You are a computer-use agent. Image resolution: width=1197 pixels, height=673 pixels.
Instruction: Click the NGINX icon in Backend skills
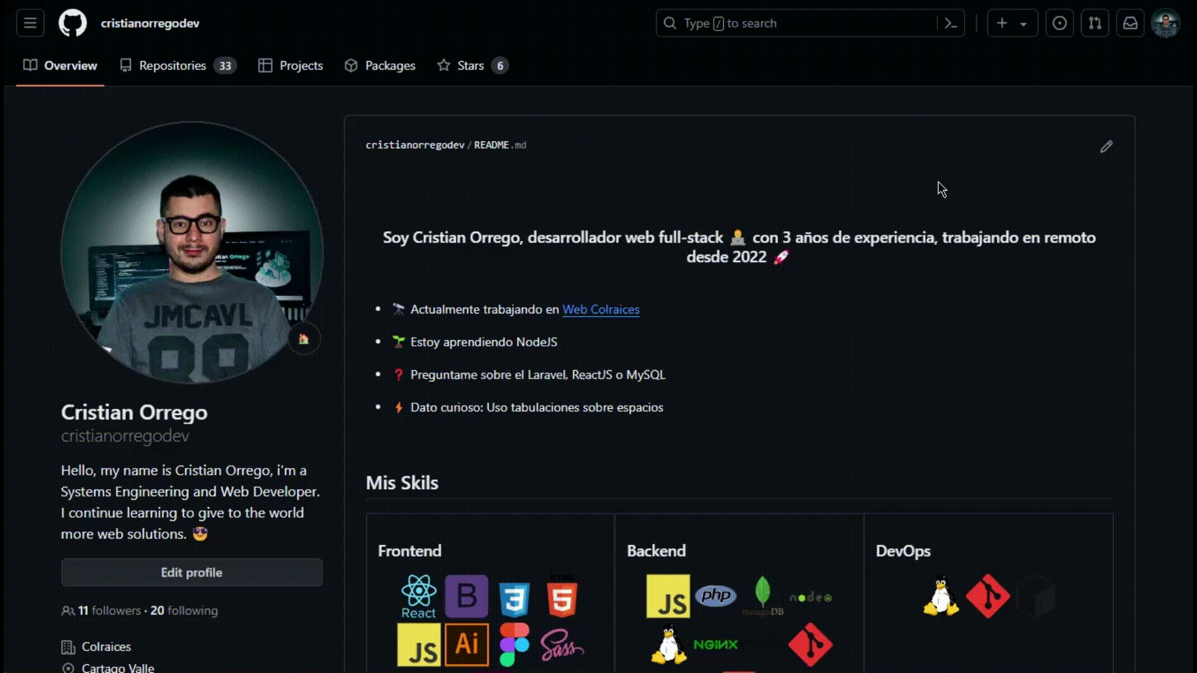(714, 644)
